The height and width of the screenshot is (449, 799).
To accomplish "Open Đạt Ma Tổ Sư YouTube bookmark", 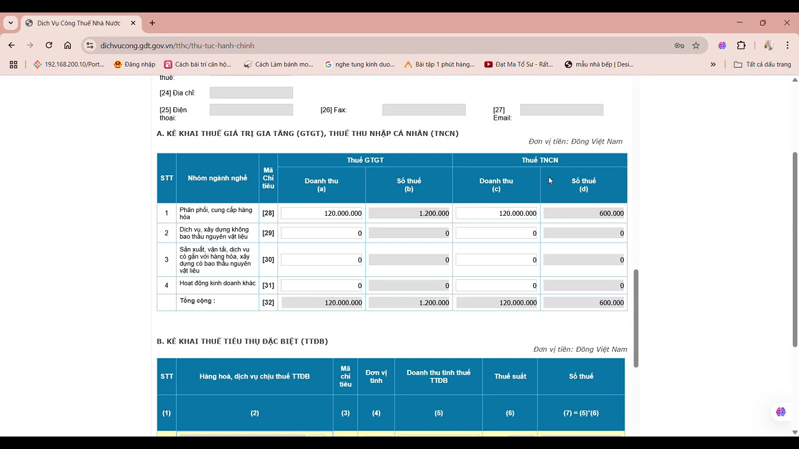I will 519,64.
